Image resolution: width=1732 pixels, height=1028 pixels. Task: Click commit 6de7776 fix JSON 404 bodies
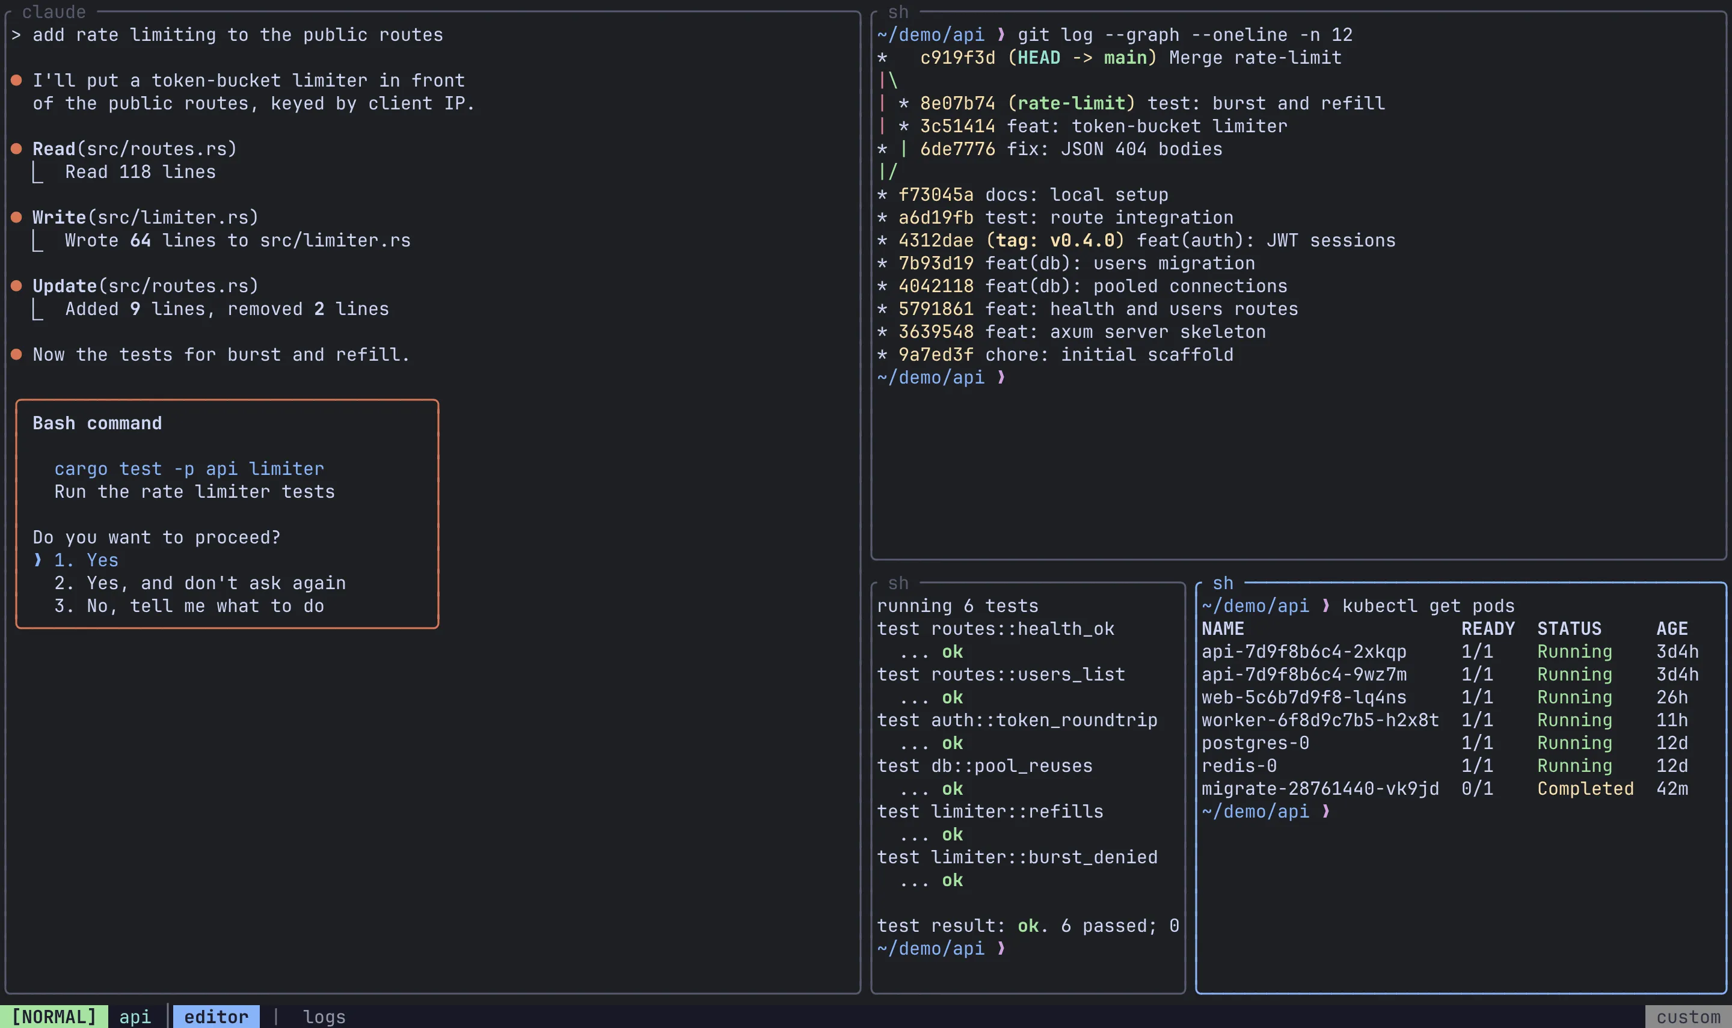tap(1049, 148)
